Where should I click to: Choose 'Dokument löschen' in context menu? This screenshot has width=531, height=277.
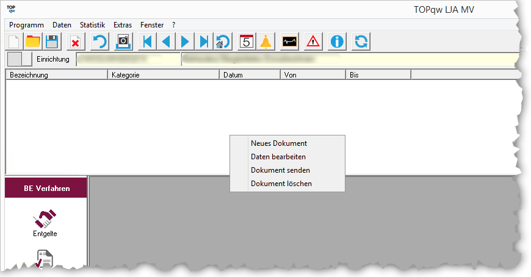click(281, 184)
